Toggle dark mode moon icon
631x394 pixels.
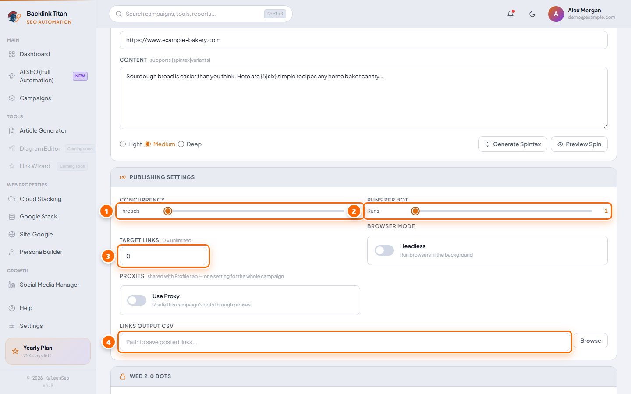tap(532, 14)
